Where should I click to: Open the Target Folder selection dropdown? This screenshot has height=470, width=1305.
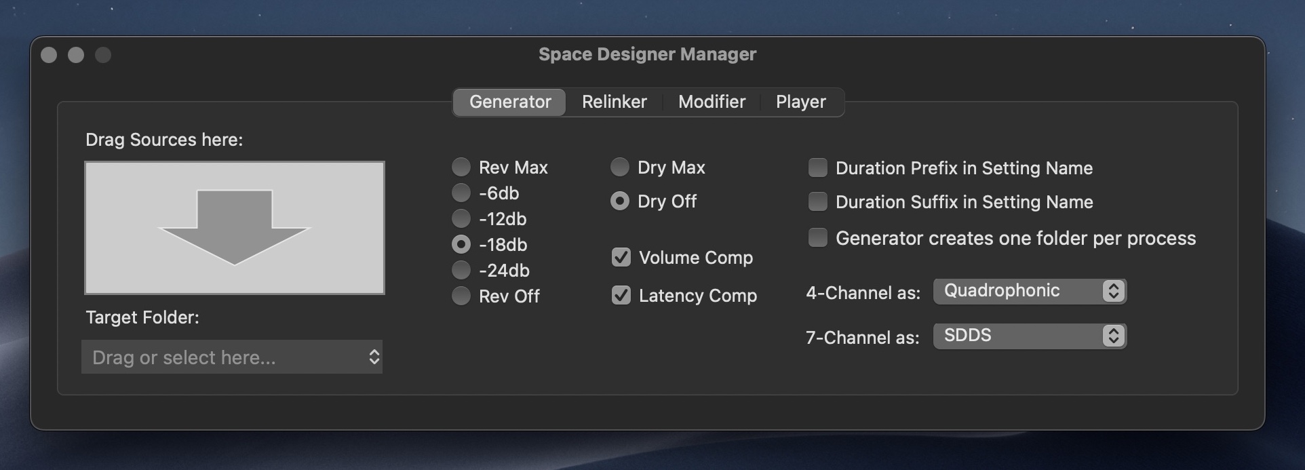(232, 357)
